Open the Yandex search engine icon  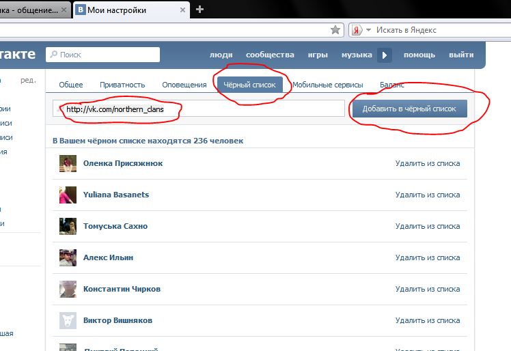357,30
